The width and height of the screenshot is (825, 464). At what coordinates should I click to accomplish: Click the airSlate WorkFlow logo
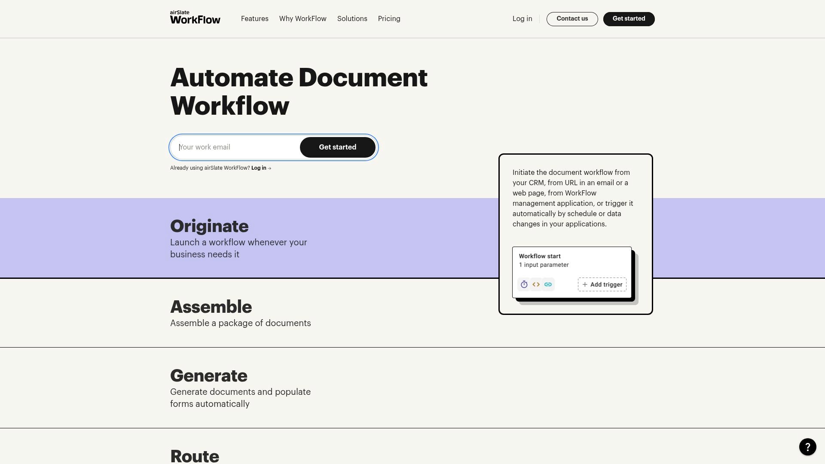point(195,18)
